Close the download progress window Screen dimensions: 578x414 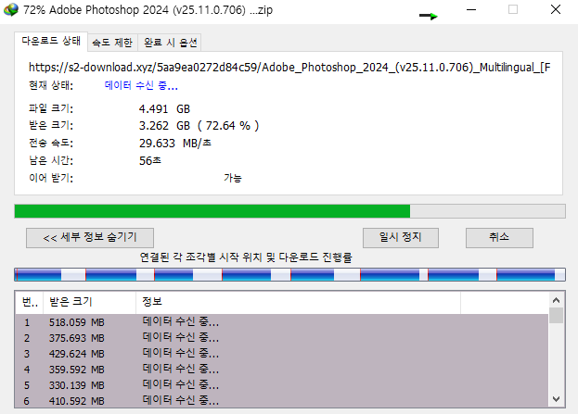pyautogui.click(x=556, y=9)
